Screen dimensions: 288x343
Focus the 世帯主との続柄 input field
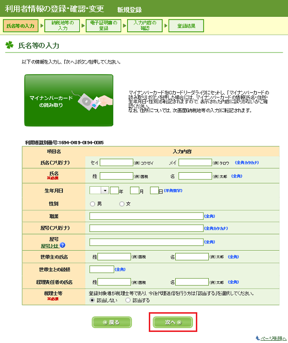click(x=102, y=269)
